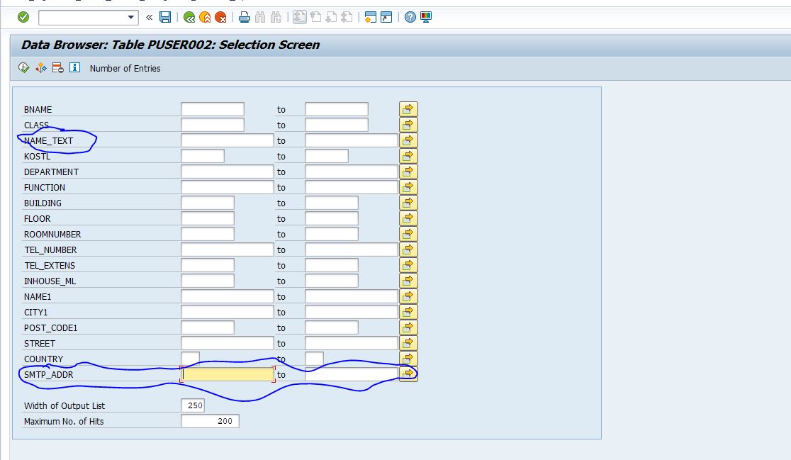Image resolution: width=791 pixels, height=460 pixels.
Task: Click the green Enter checkmark icon
Action: click(23, 17)
